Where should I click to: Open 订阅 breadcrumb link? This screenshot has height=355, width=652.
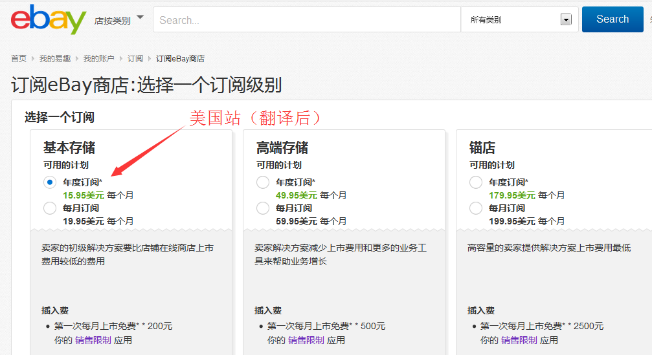pos(135,59)
